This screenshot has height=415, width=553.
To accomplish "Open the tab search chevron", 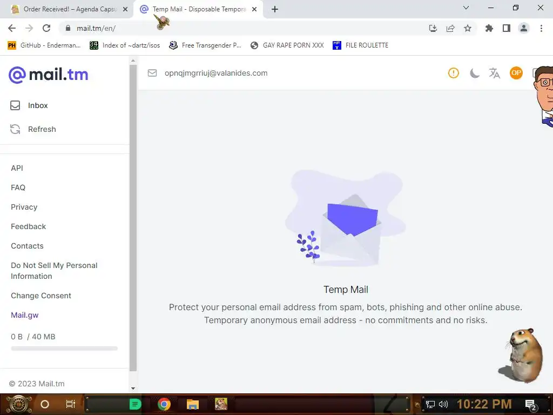I will click(466, 8).
